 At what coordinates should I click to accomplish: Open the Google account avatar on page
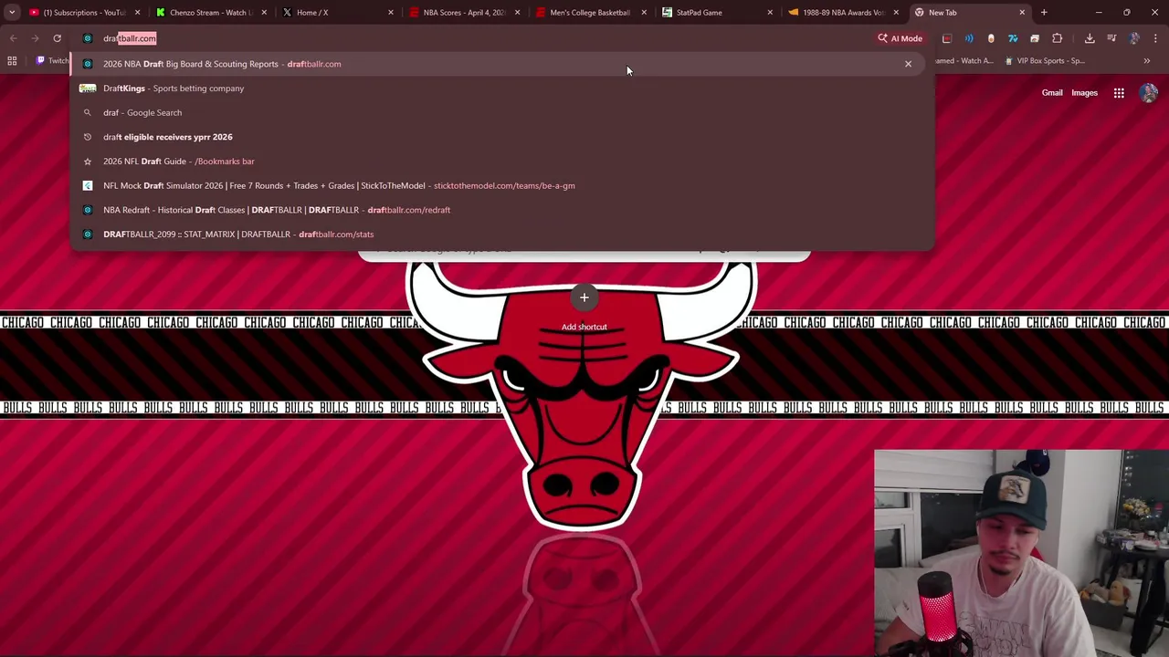pyautogui.click(x=1148, y=93)
